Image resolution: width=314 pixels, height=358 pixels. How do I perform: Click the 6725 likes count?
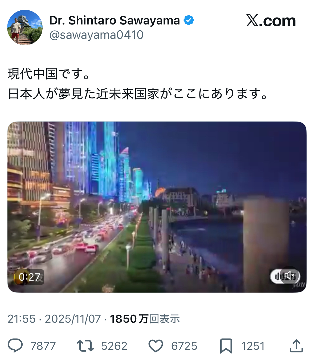184,346
